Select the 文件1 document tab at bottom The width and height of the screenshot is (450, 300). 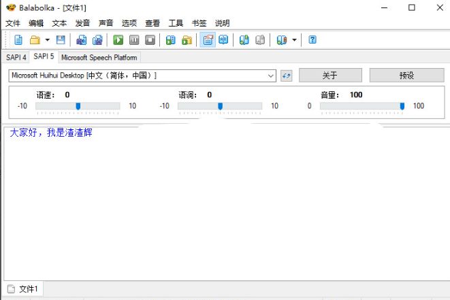click(23, 289)
